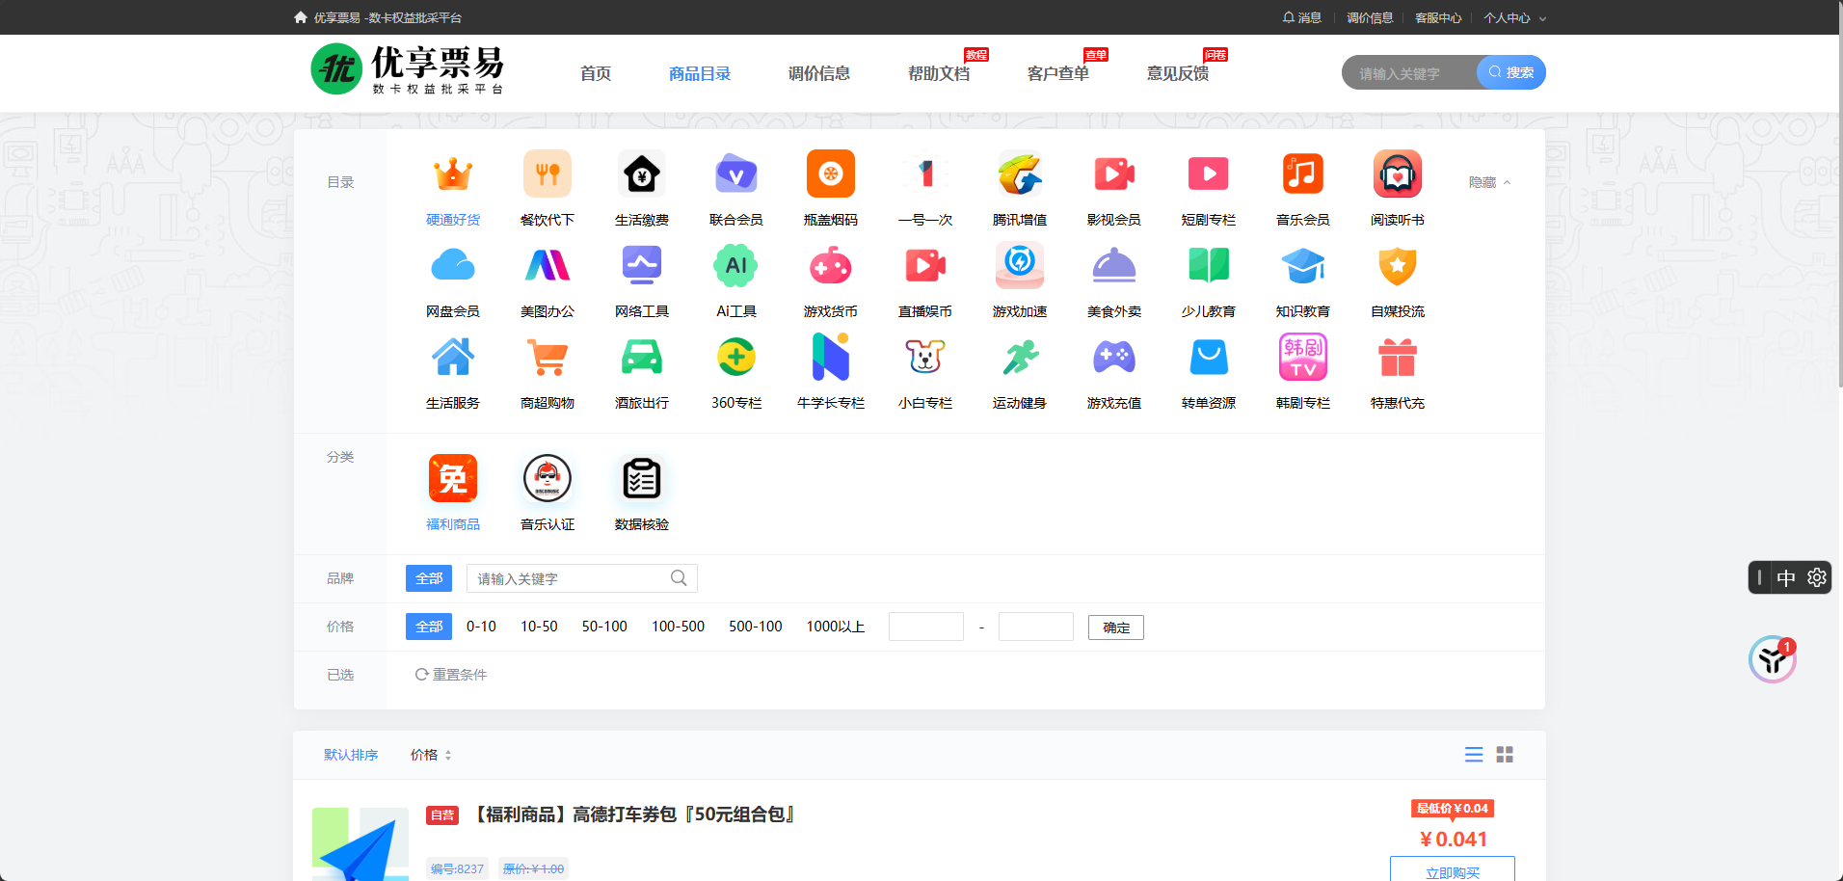The image size is (1843, 881).
Task: Open the 意见反馈 navigation tab
Action: click(1178, 73)
